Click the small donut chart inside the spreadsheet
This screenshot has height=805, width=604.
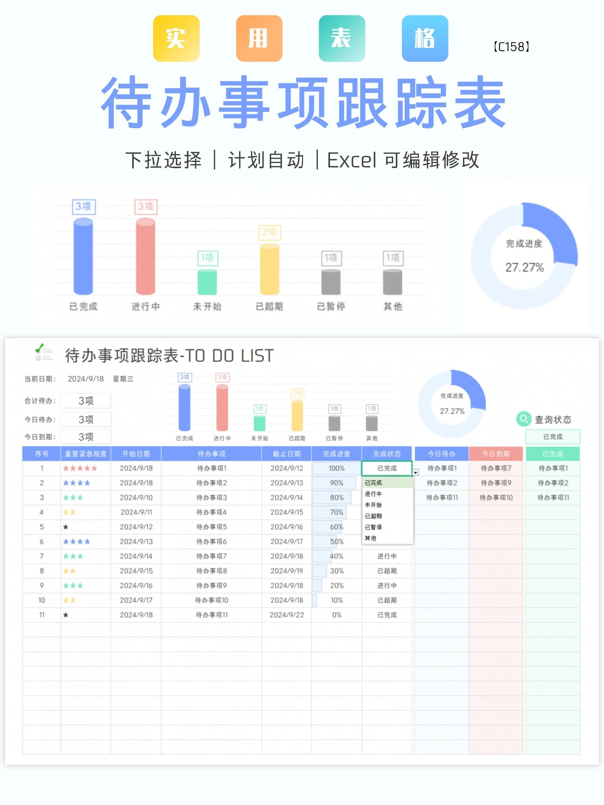tap(452, 403)
